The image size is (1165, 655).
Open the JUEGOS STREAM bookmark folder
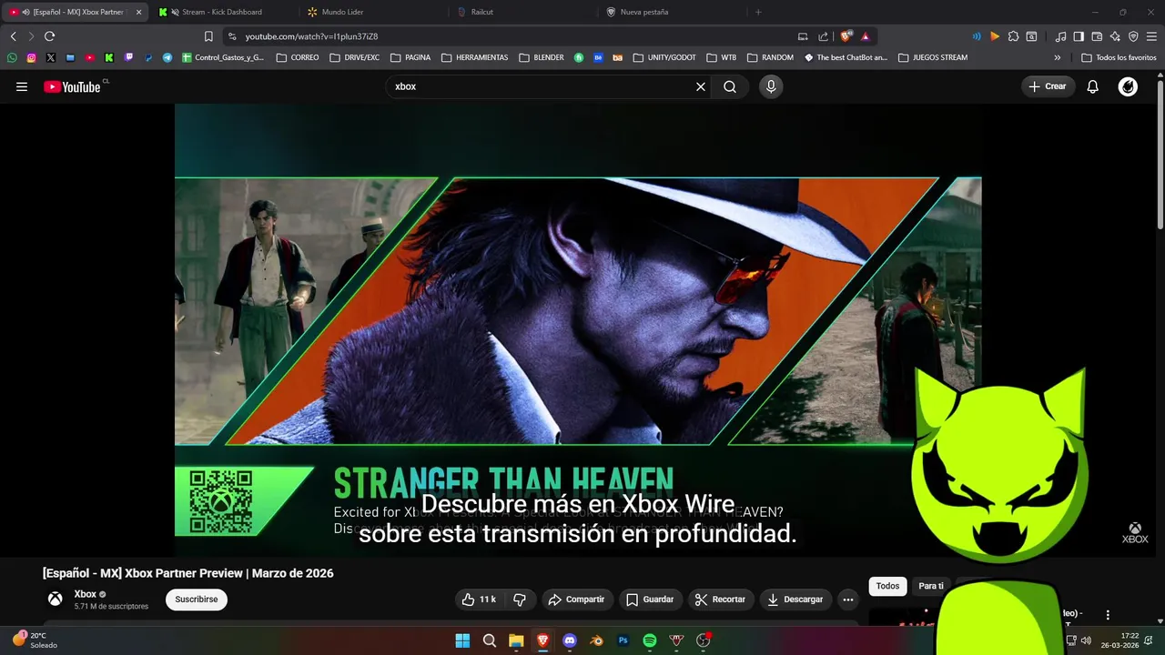click(x=933, y=57)
